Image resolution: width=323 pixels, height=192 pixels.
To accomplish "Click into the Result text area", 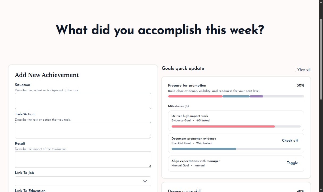I will tap(83, 160).
